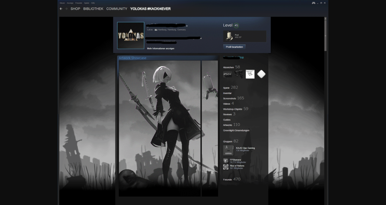Open the Abzeichen 58 link
386x205 pixels.
pos(232,67)
